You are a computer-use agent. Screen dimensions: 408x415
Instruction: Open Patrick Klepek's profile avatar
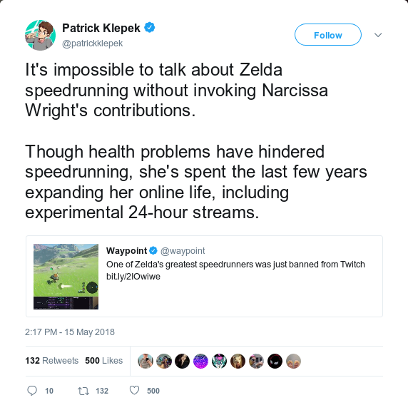tap(40, 35)
